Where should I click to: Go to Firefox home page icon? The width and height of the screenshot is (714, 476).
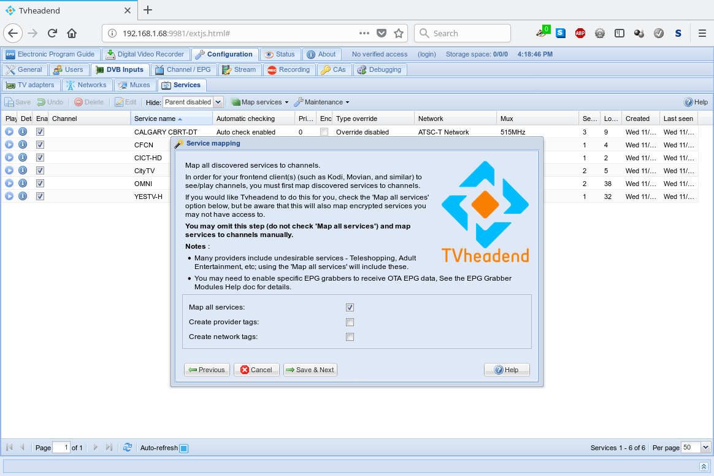pos(72,33)
